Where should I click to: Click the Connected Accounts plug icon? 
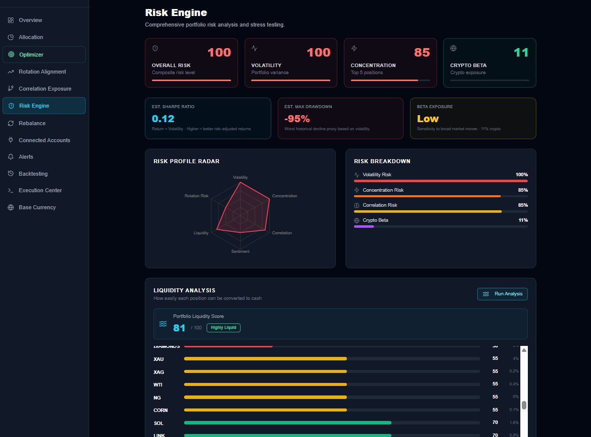coord(11,140)
